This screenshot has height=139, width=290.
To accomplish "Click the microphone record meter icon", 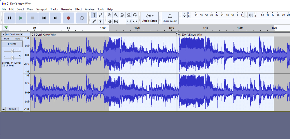I will 184,15.
